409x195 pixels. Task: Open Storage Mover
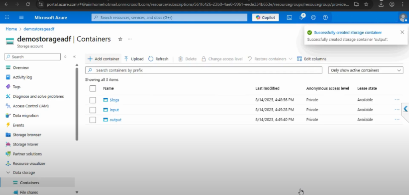[x=26, y=144]
